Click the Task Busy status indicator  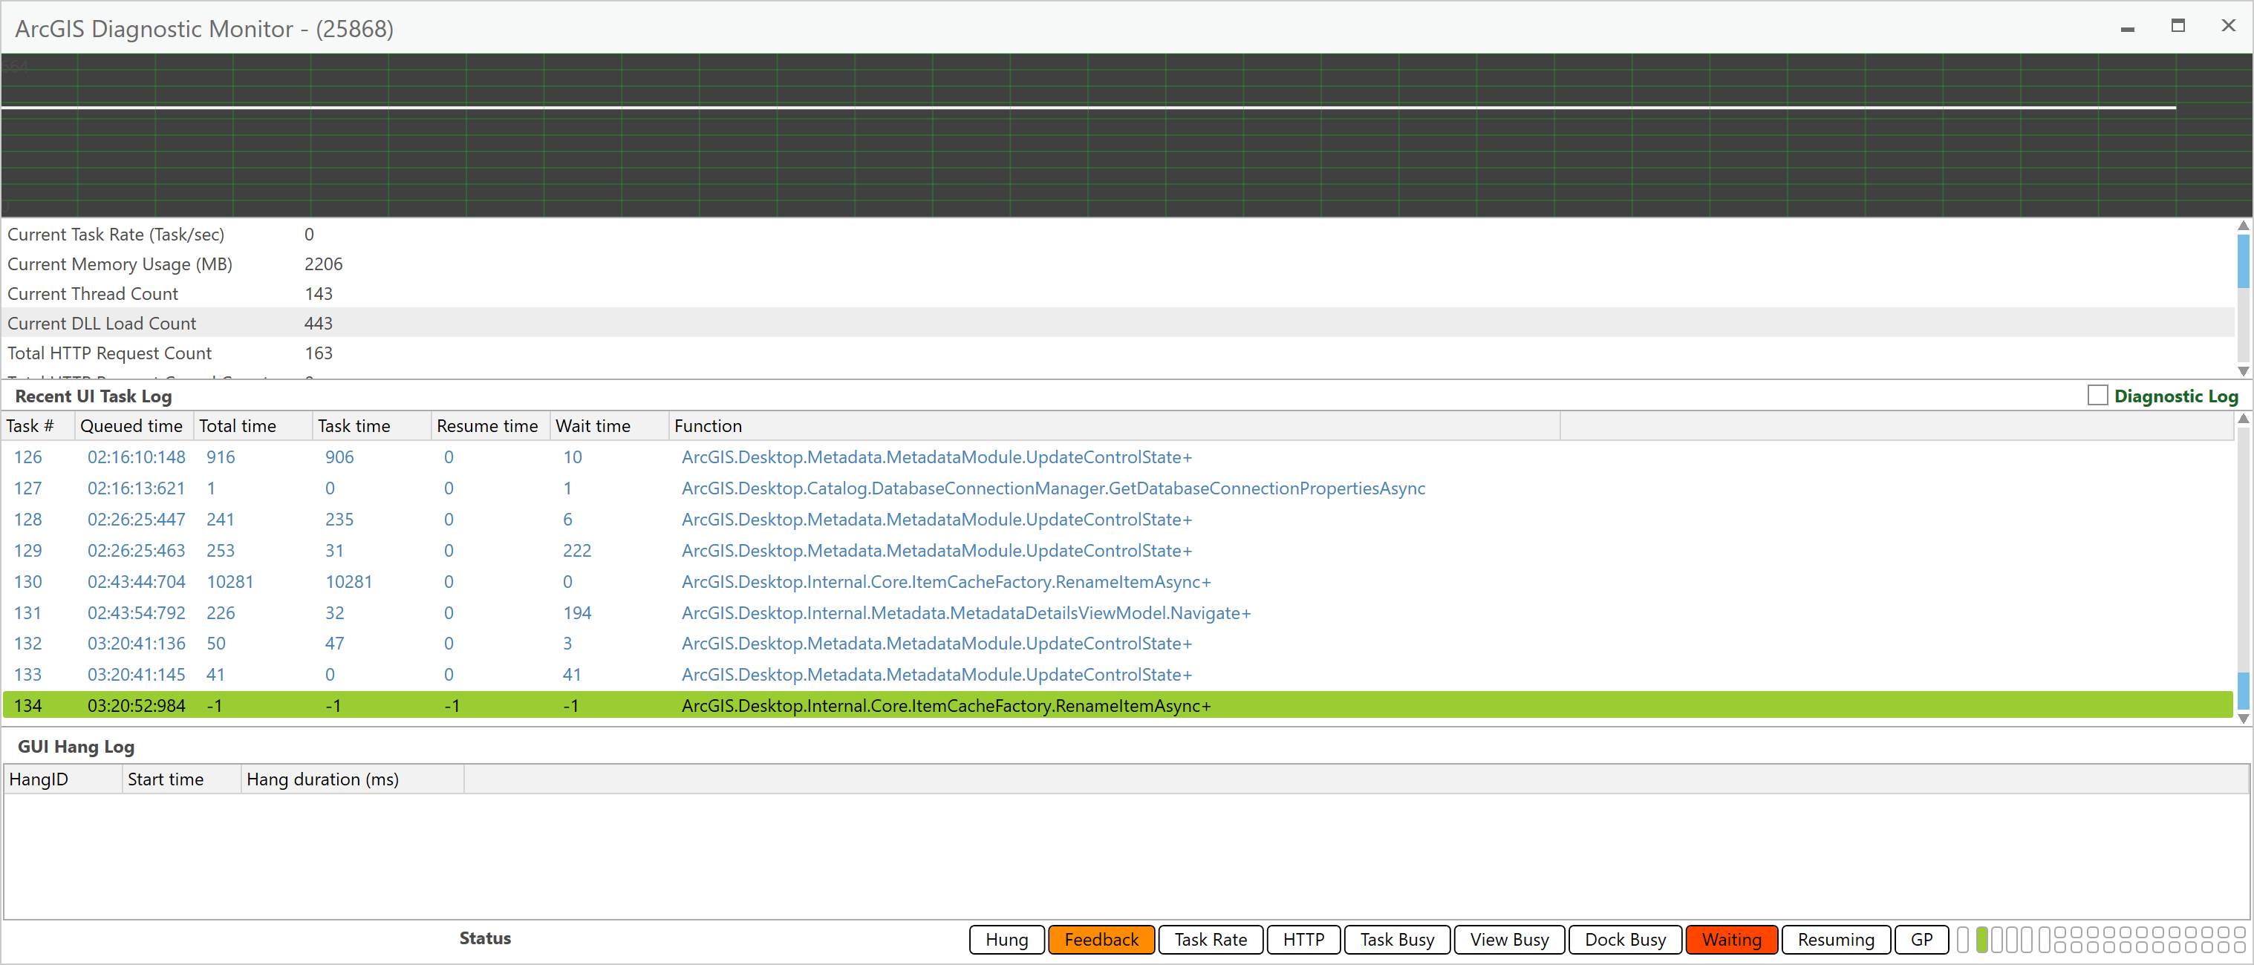point(1396,939)
